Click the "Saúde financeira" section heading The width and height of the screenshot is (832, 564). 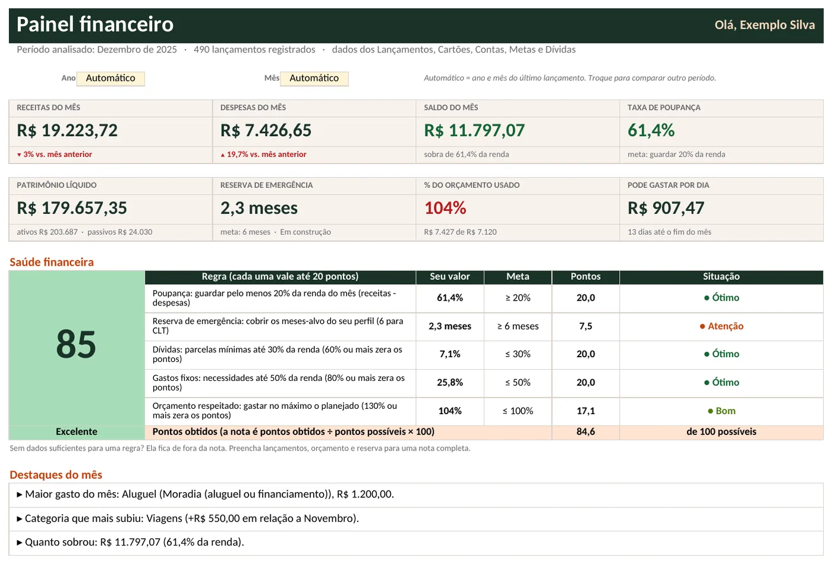pos(52,262)
